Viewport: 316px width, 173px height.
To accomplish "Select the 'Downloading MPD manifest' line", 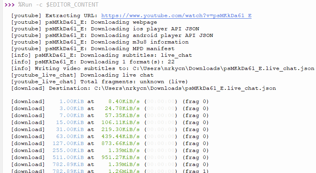I will click(x=93, y=49).
